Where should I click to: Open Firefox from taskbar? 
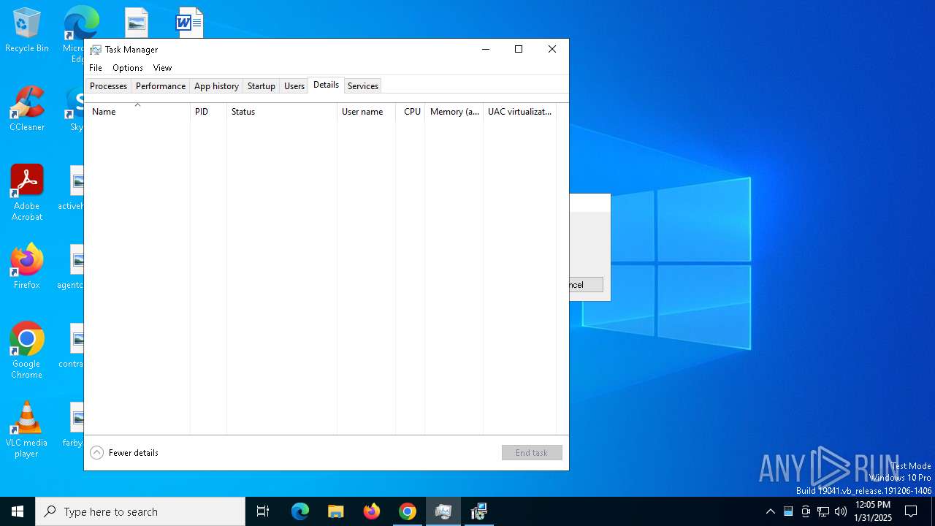point(372,511)
